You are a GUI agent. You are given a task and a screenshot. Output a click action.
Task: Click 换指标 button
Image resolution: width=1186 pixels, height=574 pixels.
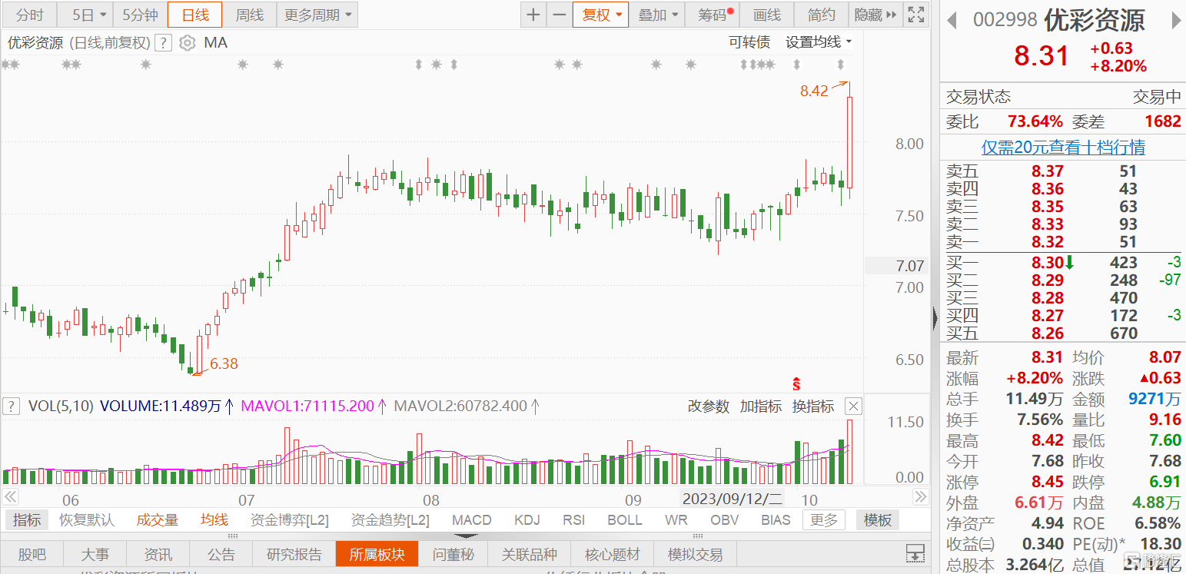[812, 406]
